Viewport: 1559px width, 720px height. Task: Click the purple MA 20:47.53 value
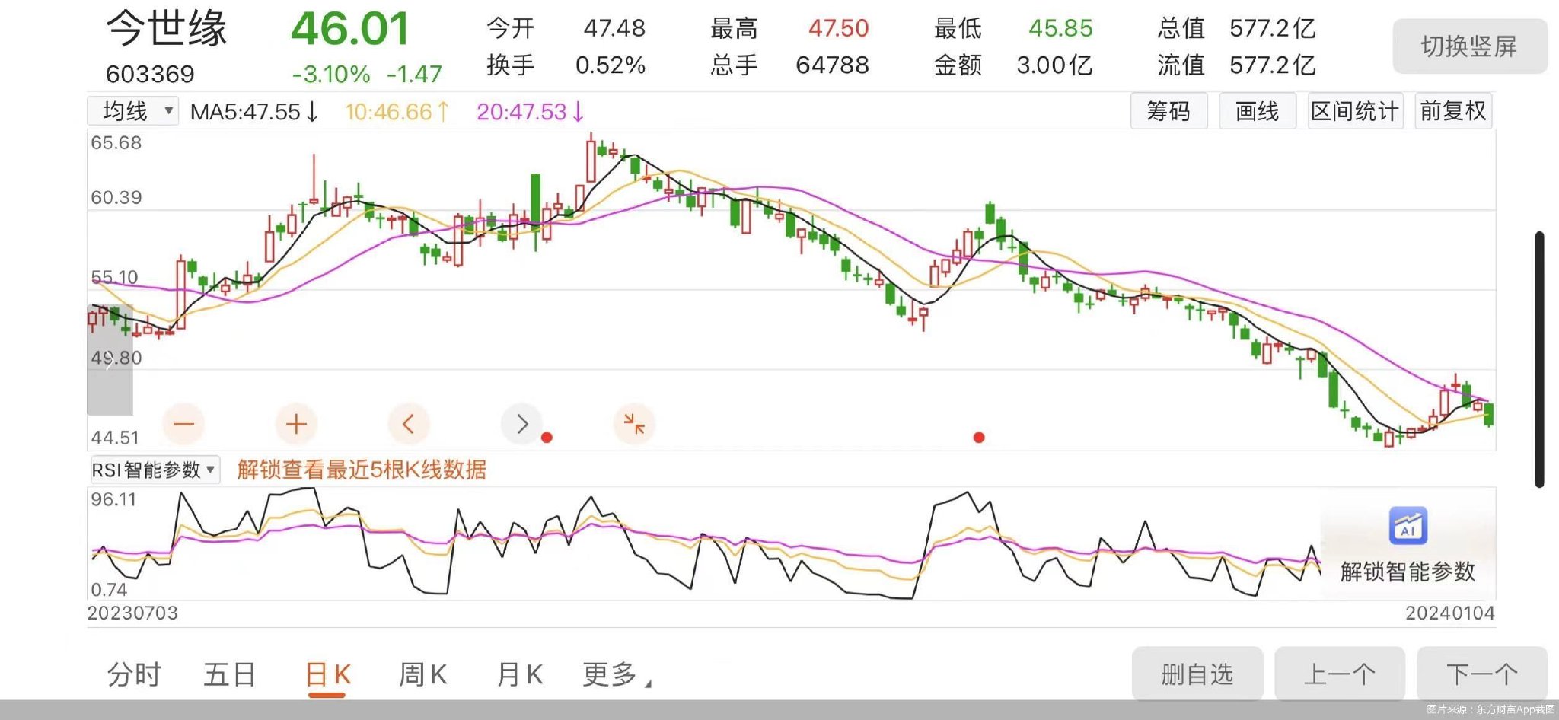click(x=531, y=112)
